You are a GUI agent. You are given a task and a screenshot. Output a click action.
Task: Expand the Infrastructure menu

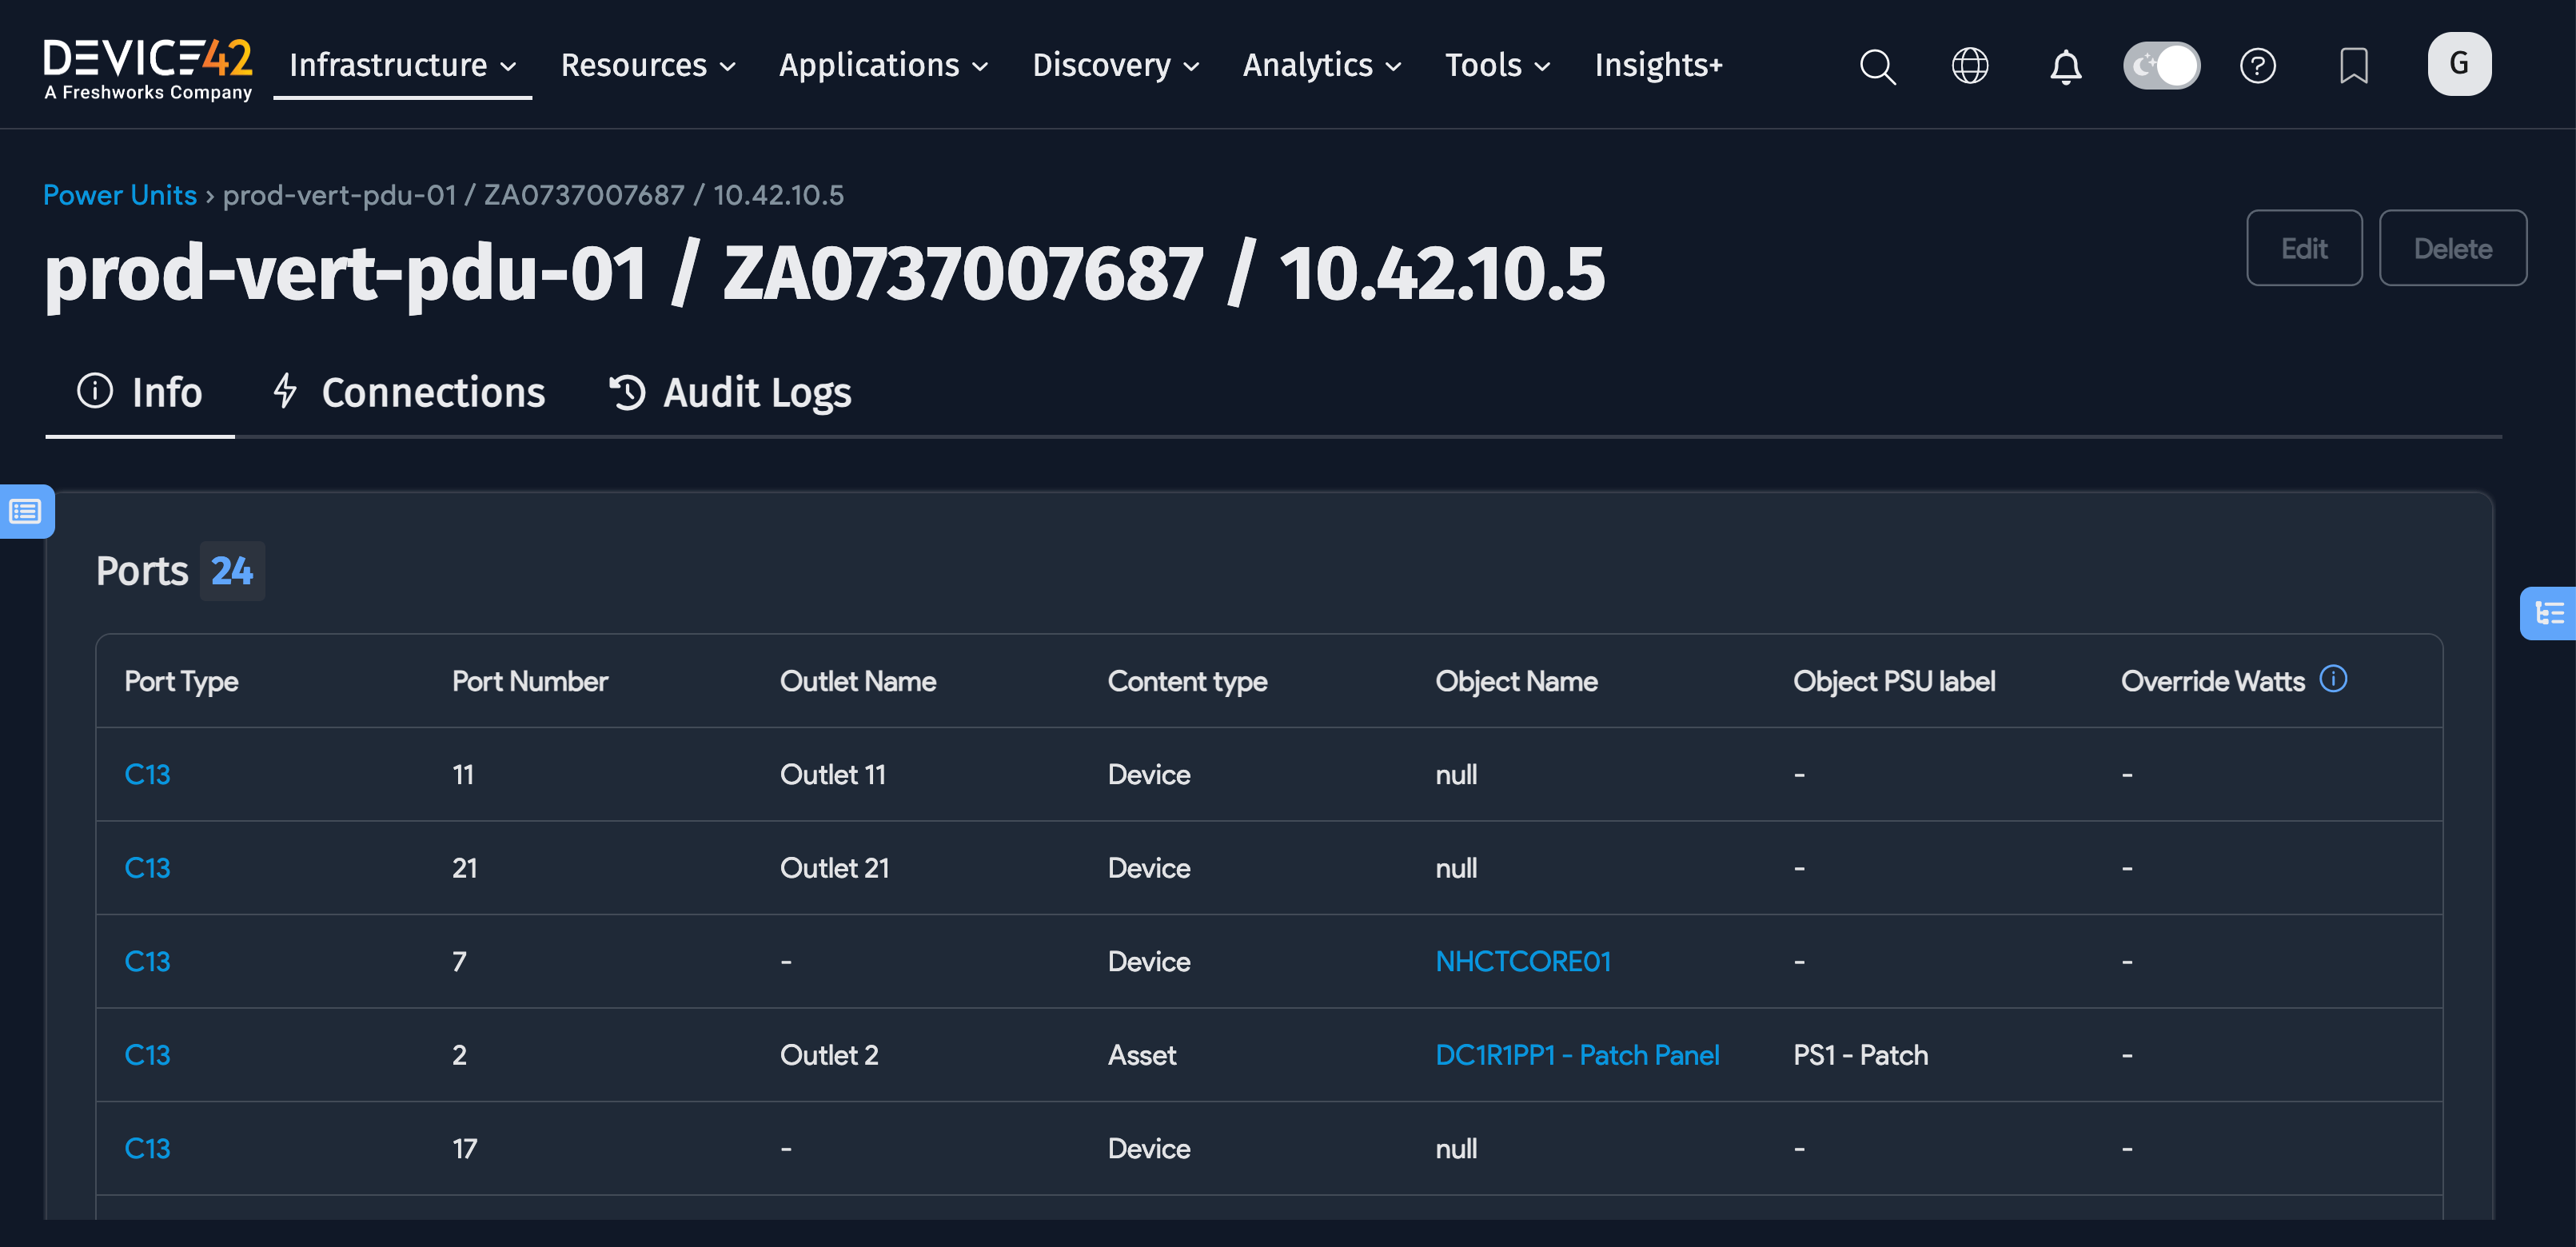[x=402, y=66]
